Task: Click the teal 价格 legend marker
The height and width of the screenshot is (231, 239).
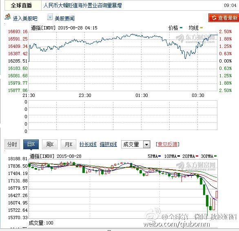Action: point(181,28)
